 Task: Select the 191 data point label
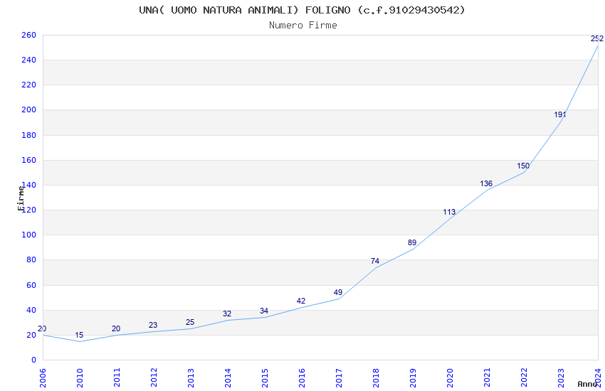pyautogui.click(x=560, y=114)
